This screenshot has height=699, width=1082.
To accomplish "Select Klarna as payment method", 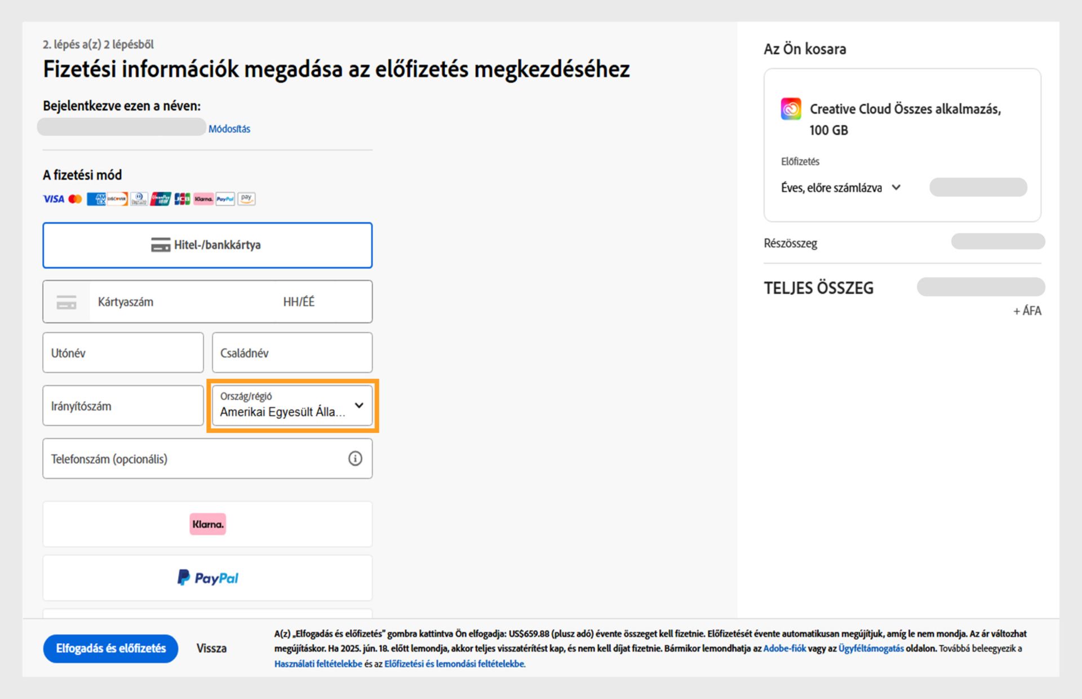I will pyautogui.click(x=207, y=524).
